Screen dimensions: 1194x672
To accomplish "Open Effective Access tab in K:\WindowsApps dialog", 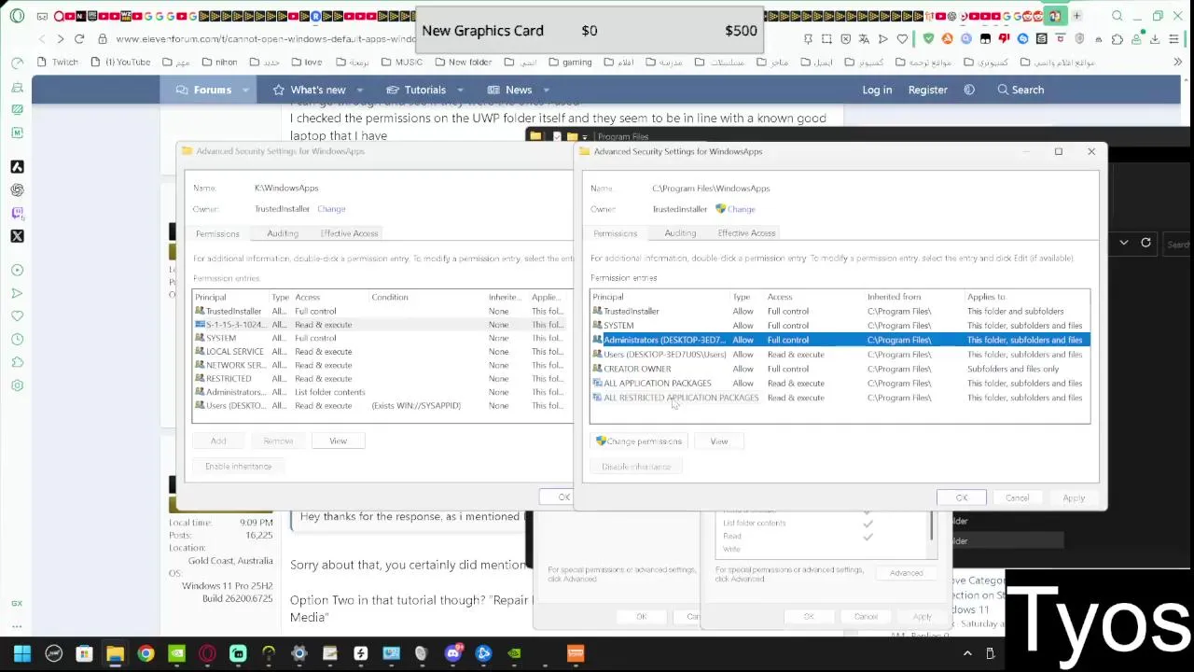I will pyautogui.click(x=349, y=233).
